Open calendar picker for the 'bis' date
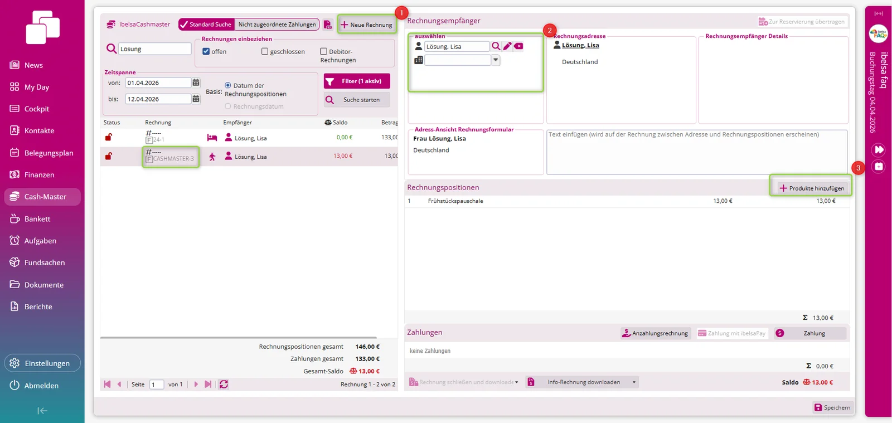The image size is (892, 423). [x=196, y=99]
